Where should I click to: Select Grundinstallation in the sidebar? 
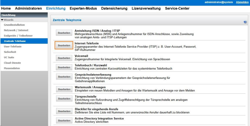(x=13, y=25)
